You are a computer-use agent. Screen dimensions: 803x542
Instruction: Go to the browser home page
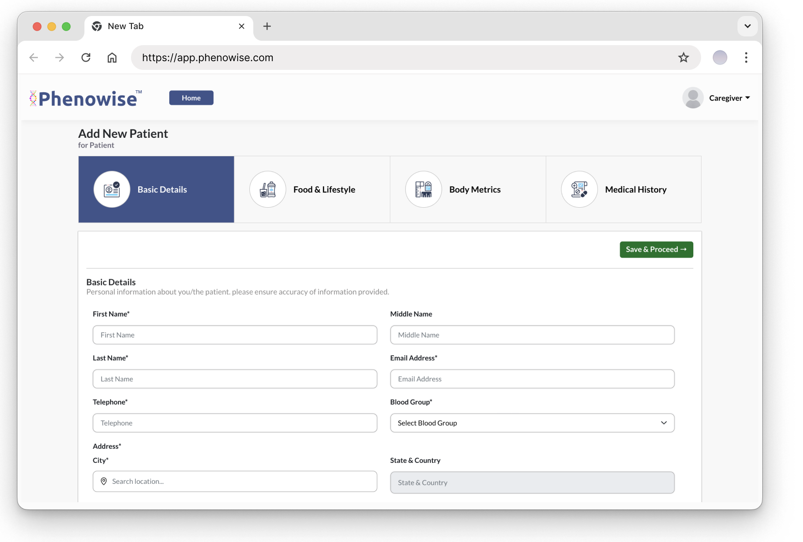(x=112, y=58)
